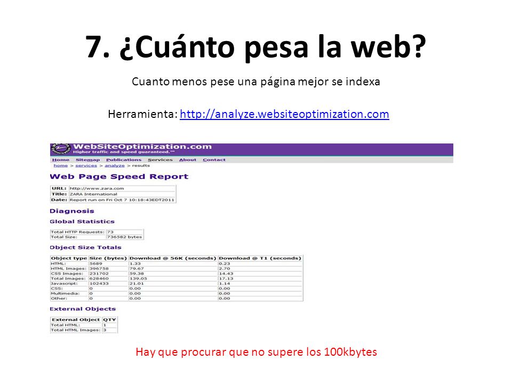
Task: Follow the 'services' breadcrumb link
Action: 86,165
